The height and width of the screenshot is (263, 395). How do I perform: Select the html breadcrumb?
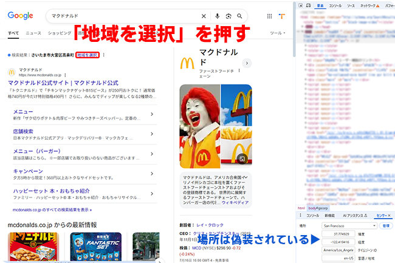point(301,208)
